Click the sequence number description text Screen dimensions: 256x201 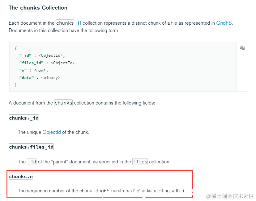[x=101, y=191]
